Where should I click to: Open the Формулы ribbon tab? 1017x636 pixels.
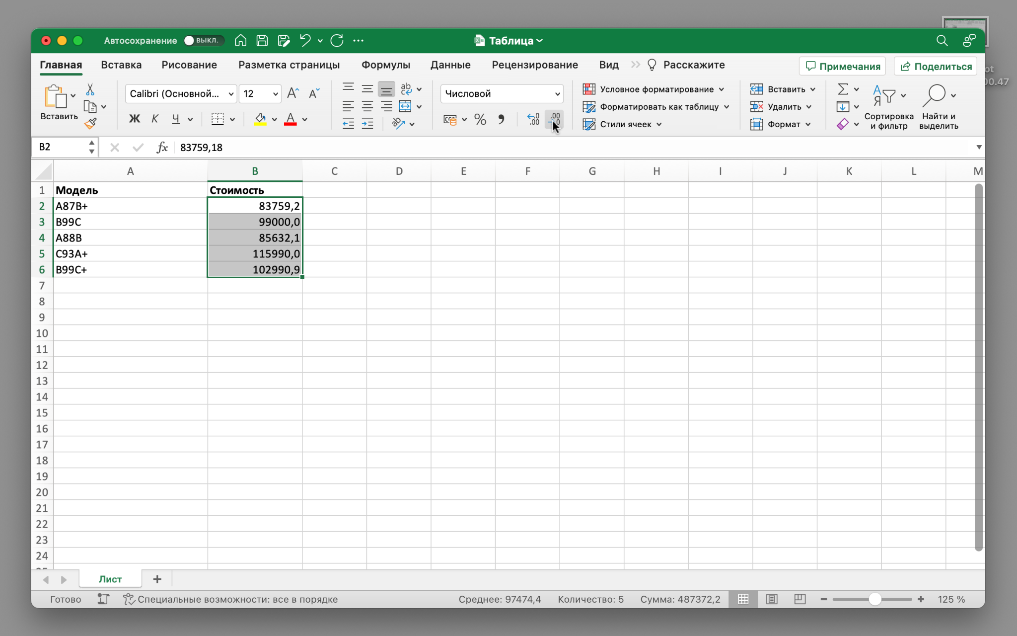click(x=385, y=65)
